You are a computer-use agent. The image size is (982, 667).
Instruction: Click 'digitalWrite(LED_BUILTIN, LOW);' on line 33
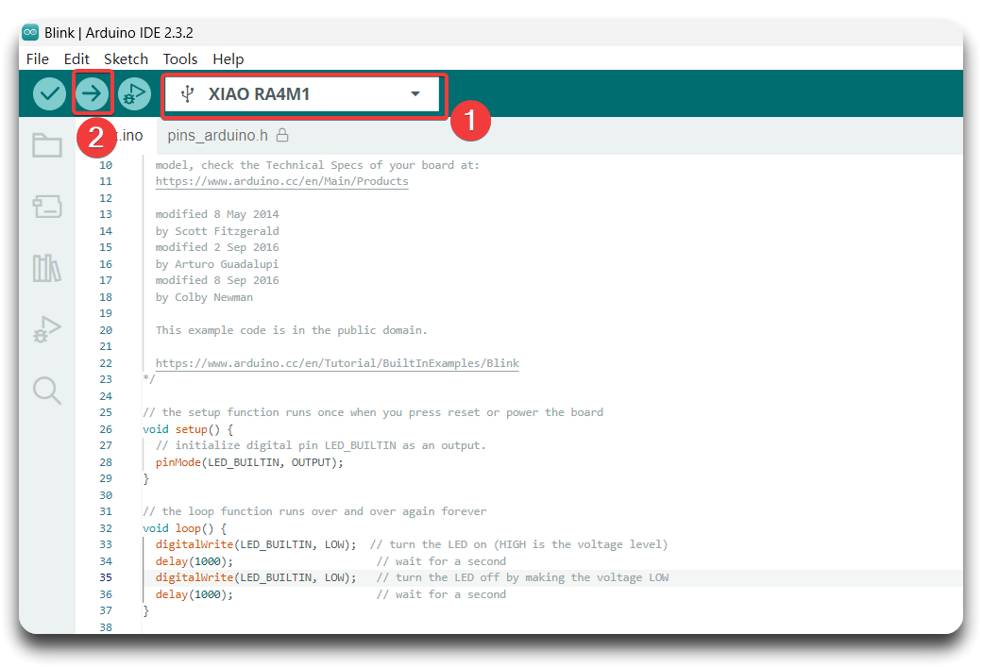click(x=256, y=544)
